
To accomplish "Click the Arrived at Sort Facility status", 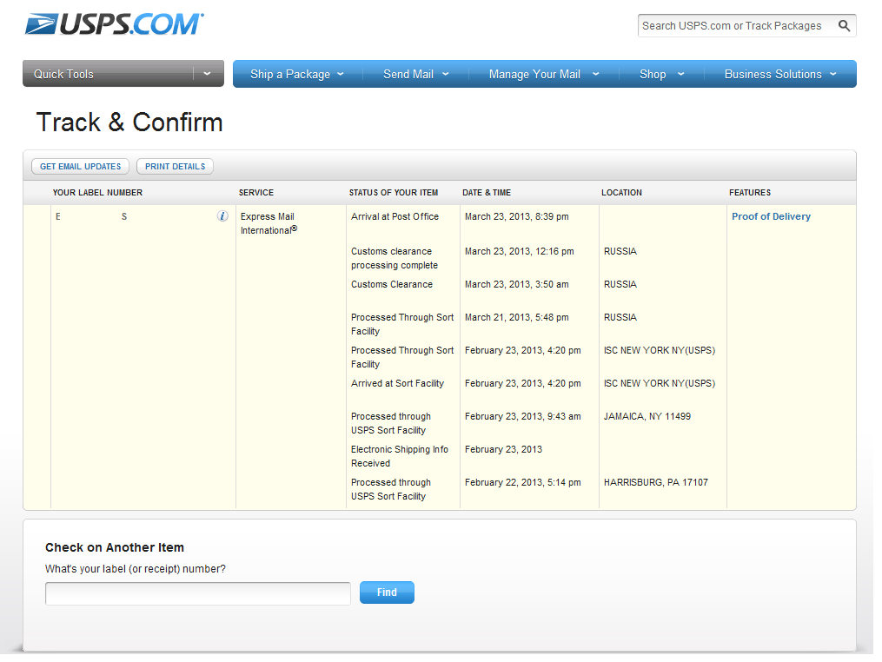I will coord(398,384).
